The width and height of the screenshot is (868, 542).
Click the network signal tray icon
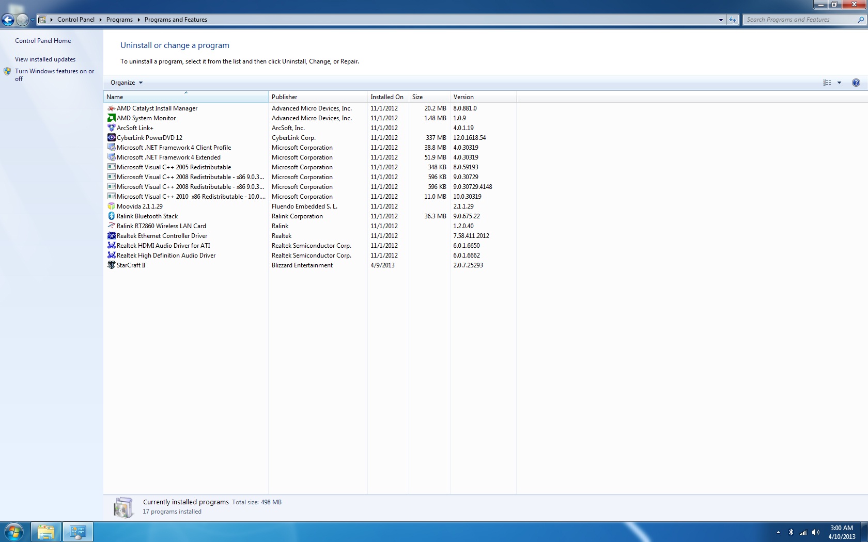point(803,532)
